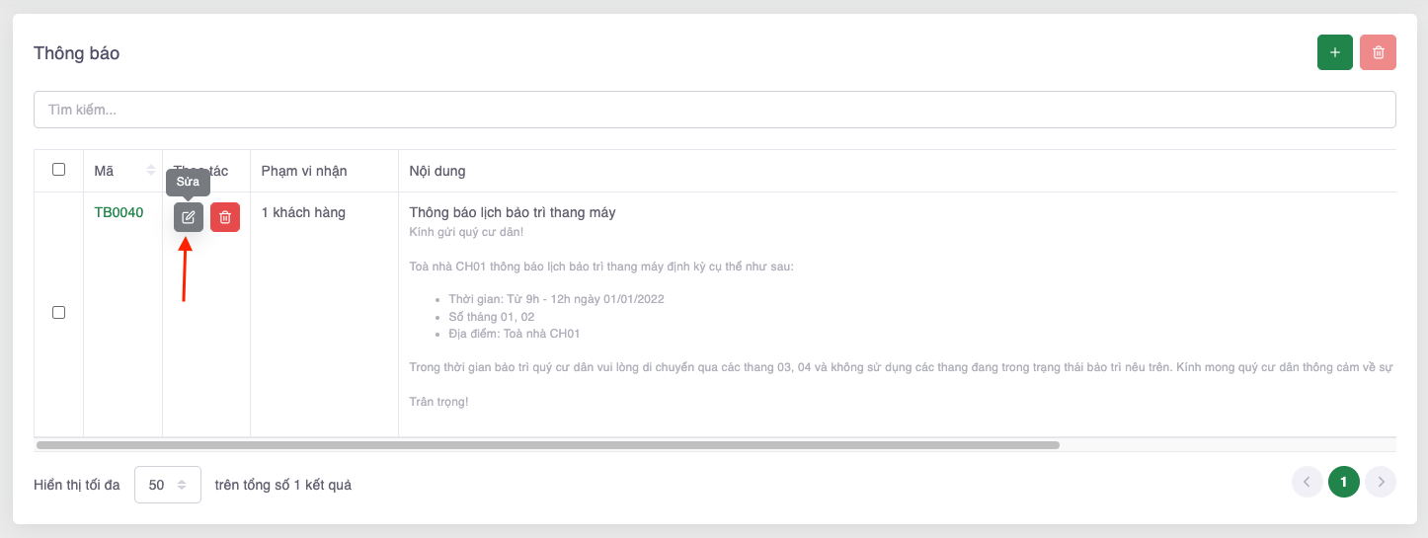Select page number 1 in pagination
Screen dimensions: 1428x538
coord(1343,482)
